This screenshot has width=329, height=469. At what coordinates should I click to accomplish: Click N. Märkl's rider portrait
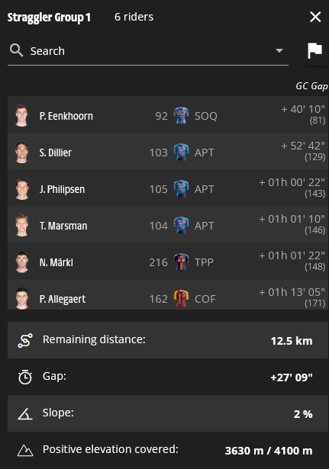coord(22,262)
